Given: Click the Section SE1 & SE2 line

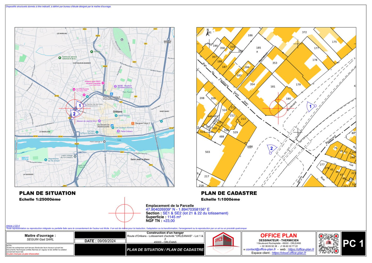Looking at the screenshot, I should click(187, 213).
